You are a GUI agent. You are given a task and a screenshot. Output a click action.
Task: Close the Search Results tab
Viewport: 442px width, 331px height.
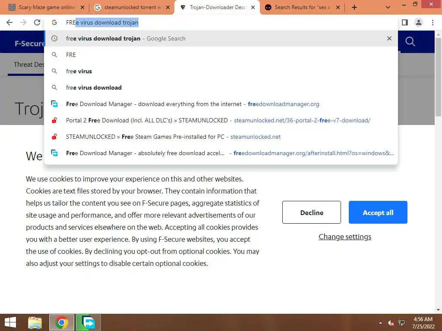[x=338, y=7]
